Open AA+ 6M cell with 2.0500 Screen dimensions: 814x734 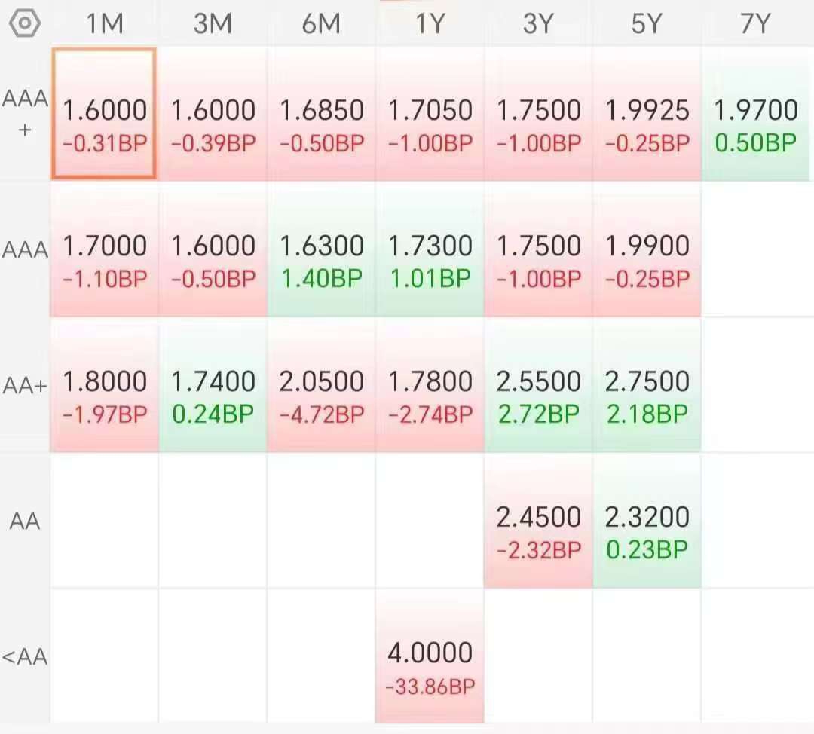[x=321, y=385]
